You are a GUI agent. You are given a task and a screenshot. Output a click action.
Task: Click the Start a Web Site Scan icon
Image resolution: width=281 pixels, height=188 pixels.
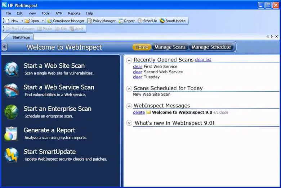coord(12,69)
